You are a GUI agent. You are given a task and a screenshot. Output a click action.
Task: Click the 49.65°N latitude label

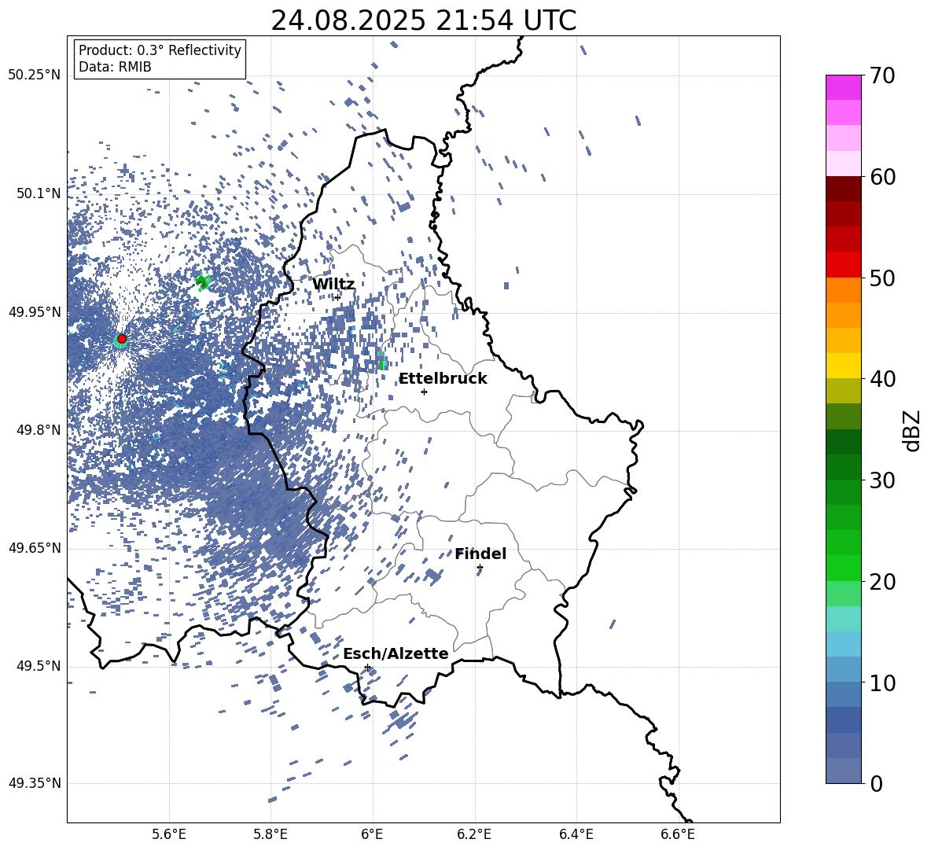[x=35, y=548]
